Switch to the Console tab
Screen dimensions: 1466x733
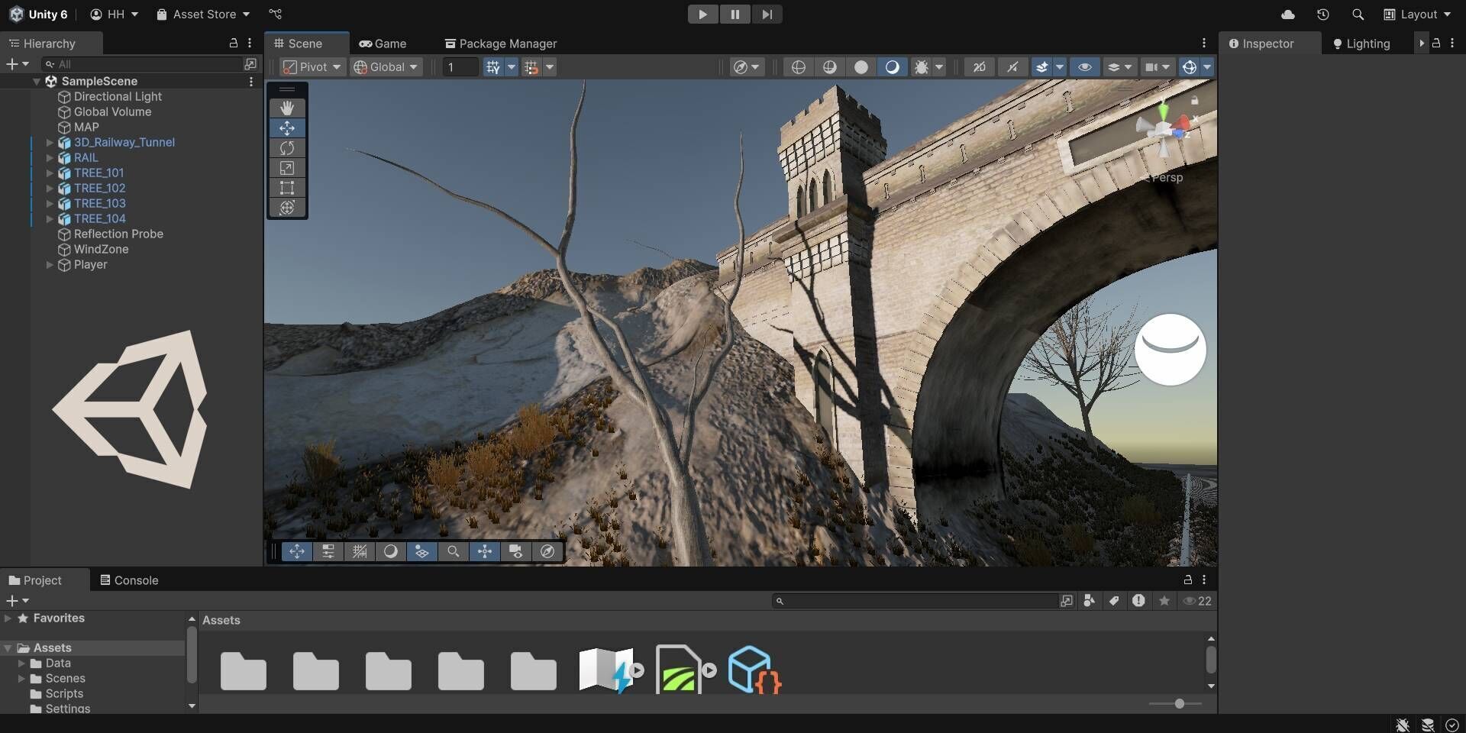[129, 580]
